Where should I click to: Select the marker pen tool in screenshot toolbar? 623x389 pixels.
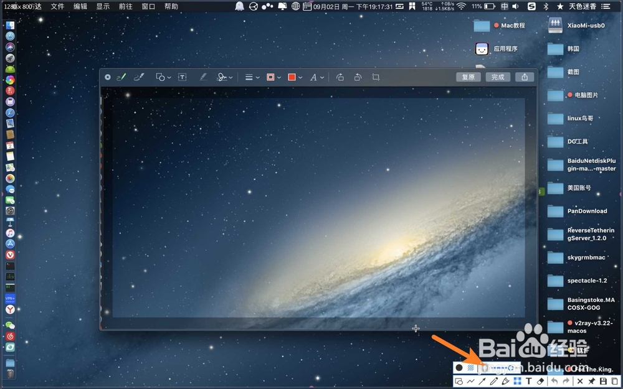click(505, 382)
